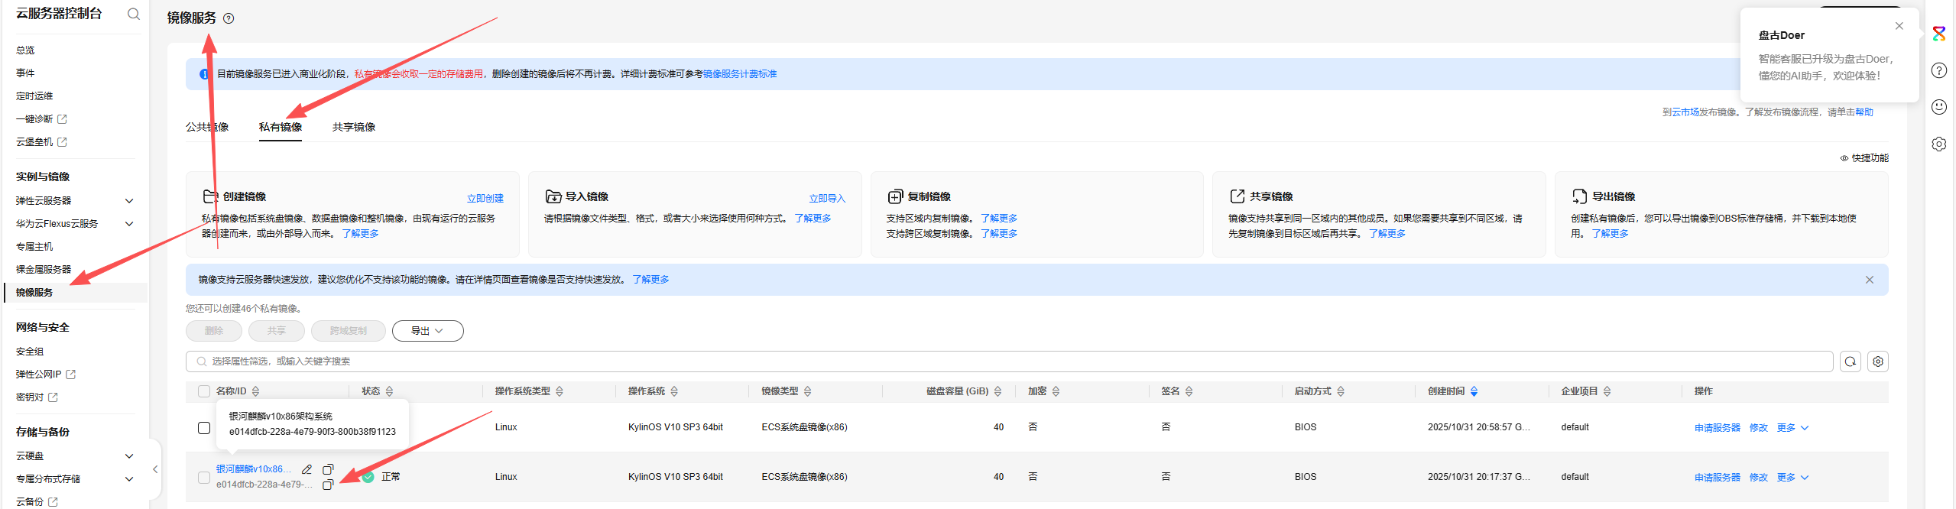Close the 盘古Doer notification popup
The width and height of the screenshot is (1956, 509).
(1899, 26)
